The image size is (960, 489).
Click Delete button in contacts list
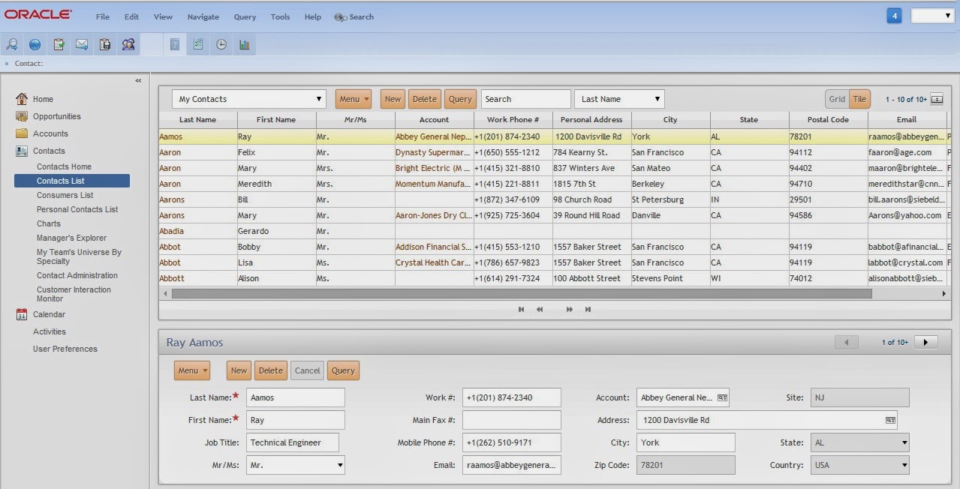(424, 99)
